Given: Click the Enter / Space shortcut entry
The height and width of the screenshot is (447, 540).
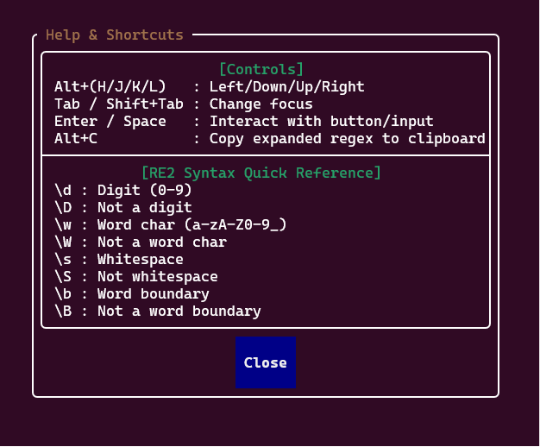Looking at the screenshot, I should pos(244,122).
